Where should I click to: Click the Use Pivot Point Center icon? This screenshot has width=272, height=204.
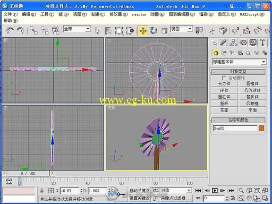click(199, 30)
